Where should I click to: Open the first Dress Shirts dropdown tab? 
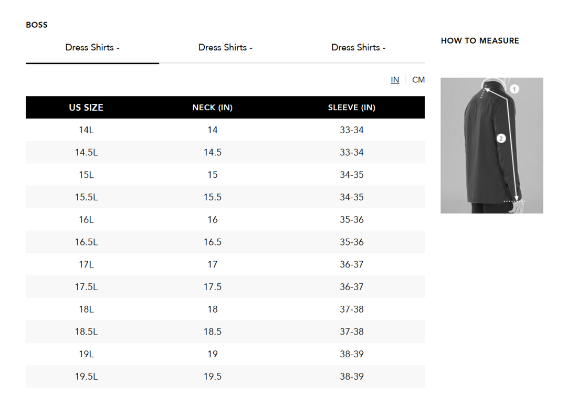tap(92, 47)
